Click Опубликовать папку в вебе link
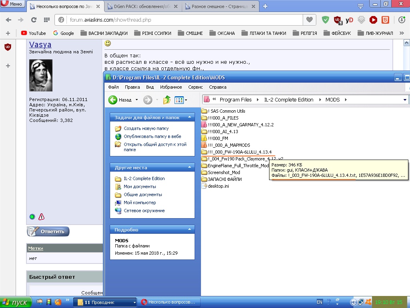 (x=153, y=136)
